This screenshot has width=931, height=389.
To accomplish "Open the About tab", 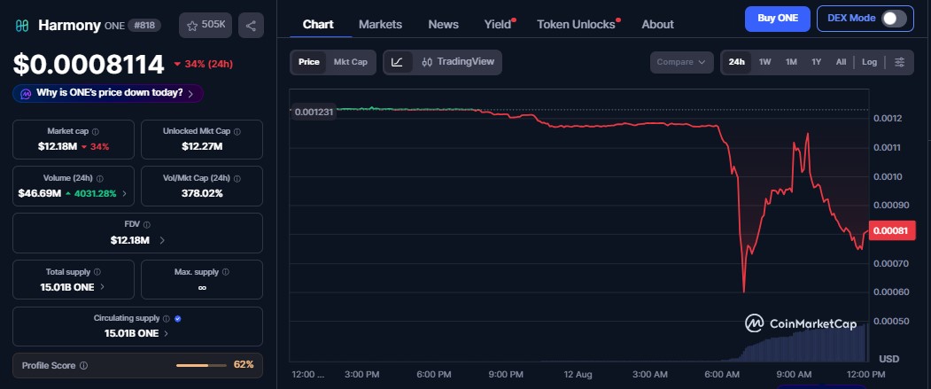I will (657, 24).
